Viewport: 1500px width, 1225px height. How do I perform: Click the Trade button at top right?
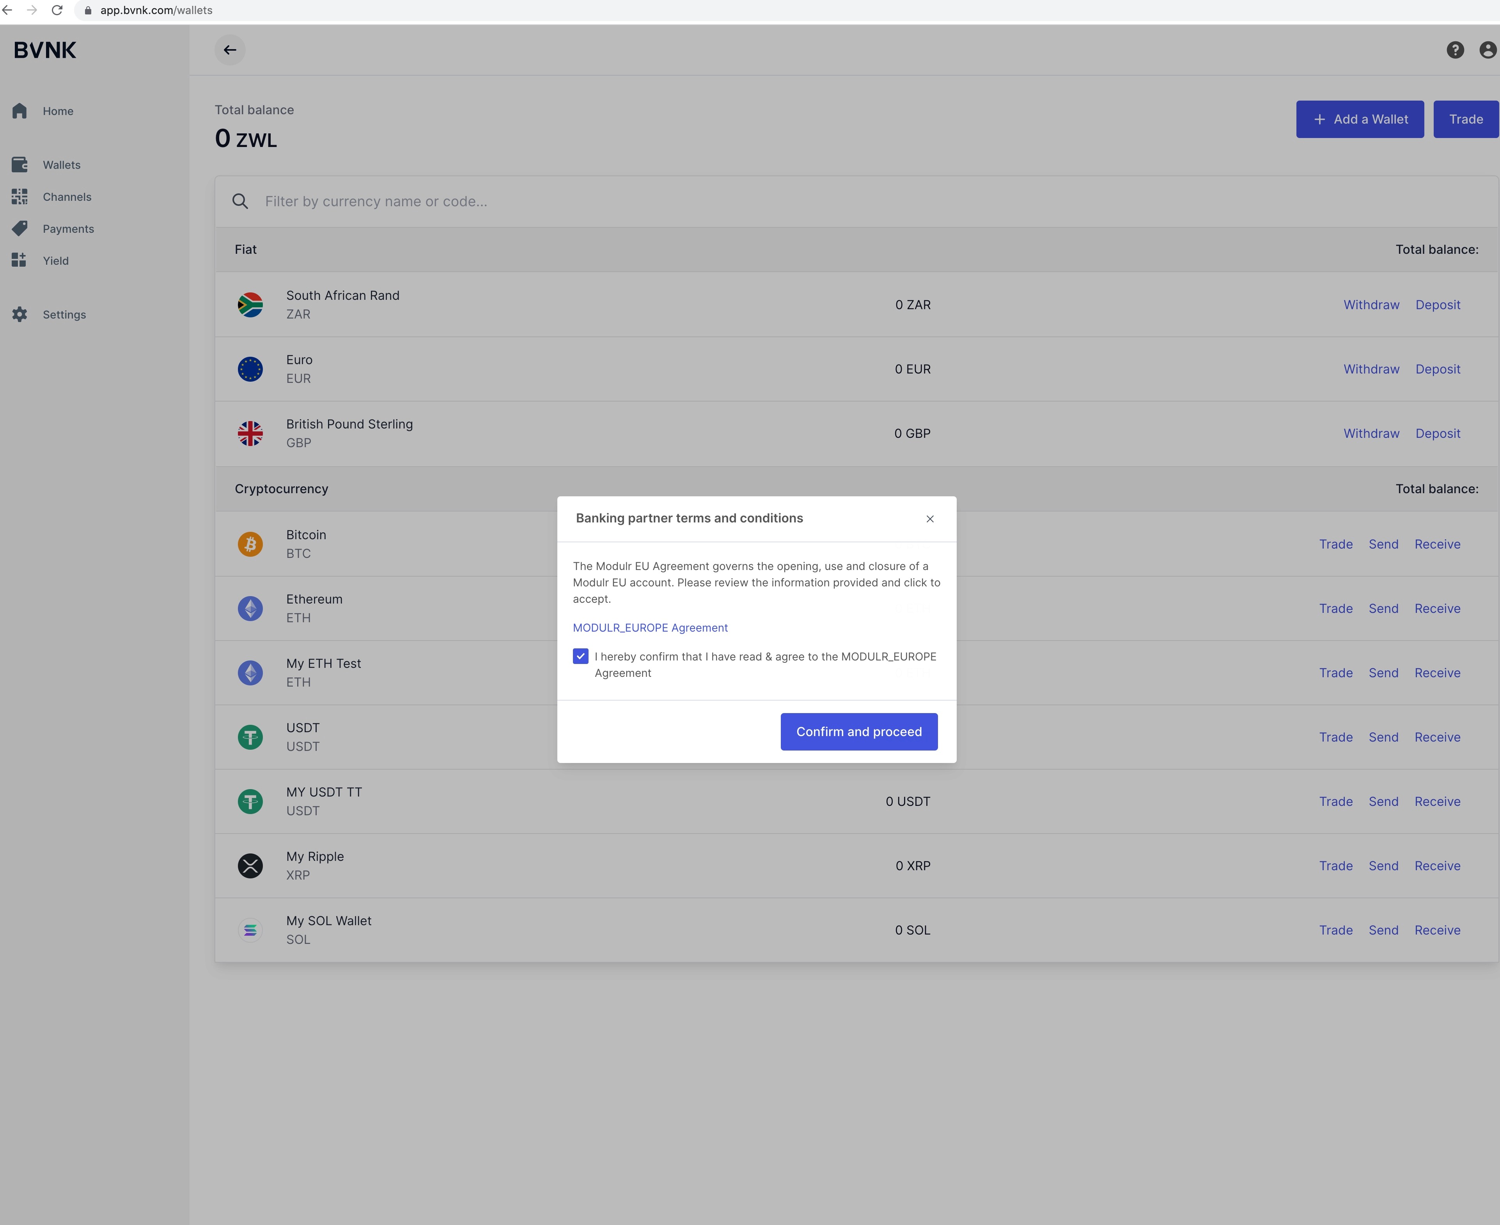[1465, 119]
